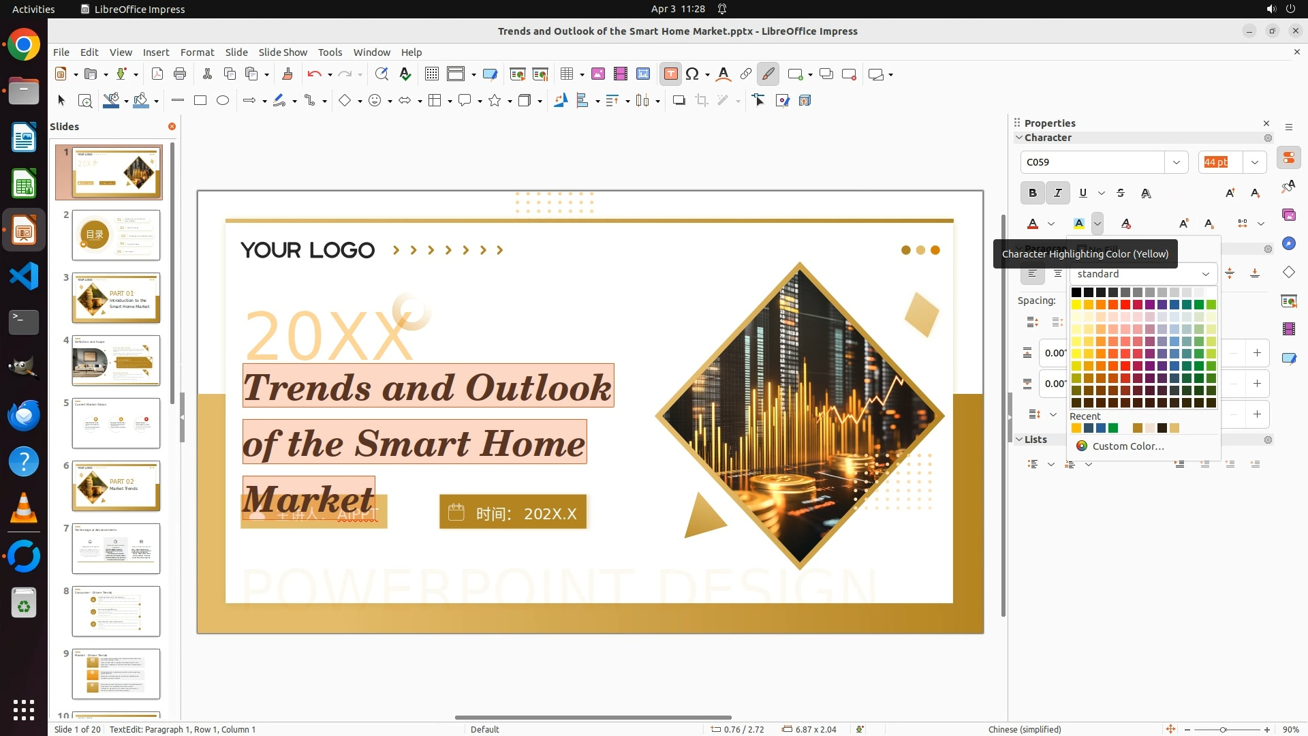Click the Strikethrough icon in Character panel

[1121, 194]
